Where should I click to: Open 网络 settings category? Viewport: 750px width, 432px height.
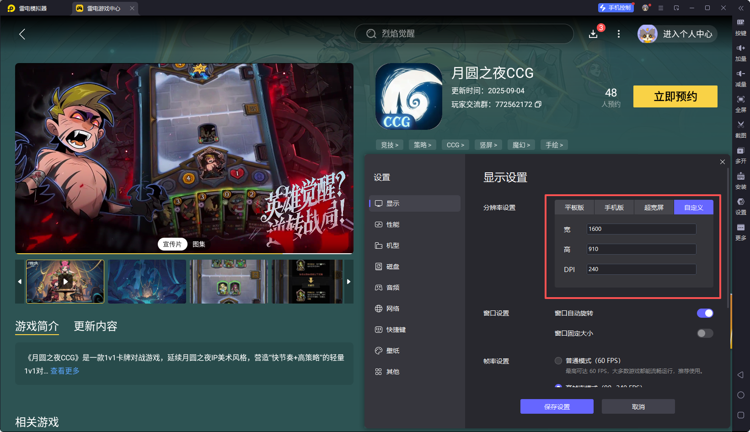(415, 309)
